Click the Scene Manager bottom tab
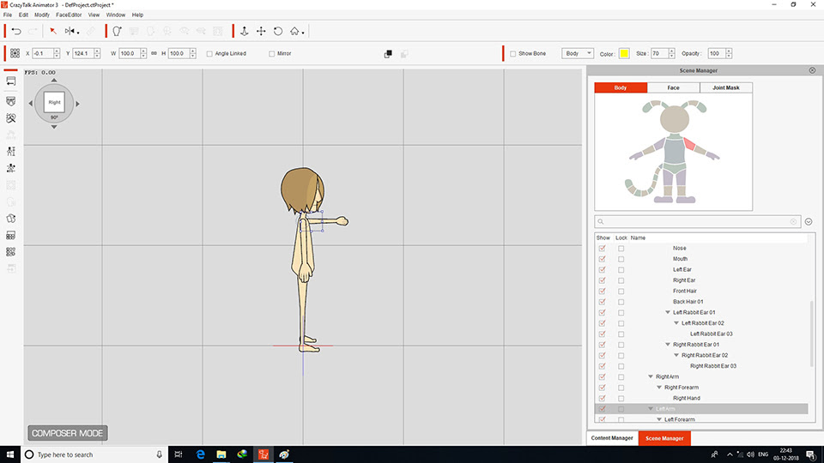 coord(664,438)
